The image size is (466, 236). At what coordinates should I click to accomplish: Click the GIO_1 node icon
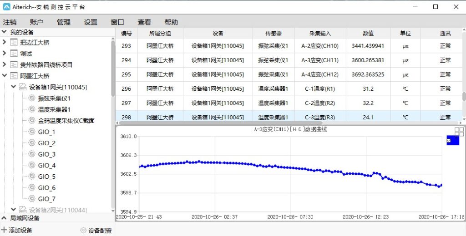31,132
